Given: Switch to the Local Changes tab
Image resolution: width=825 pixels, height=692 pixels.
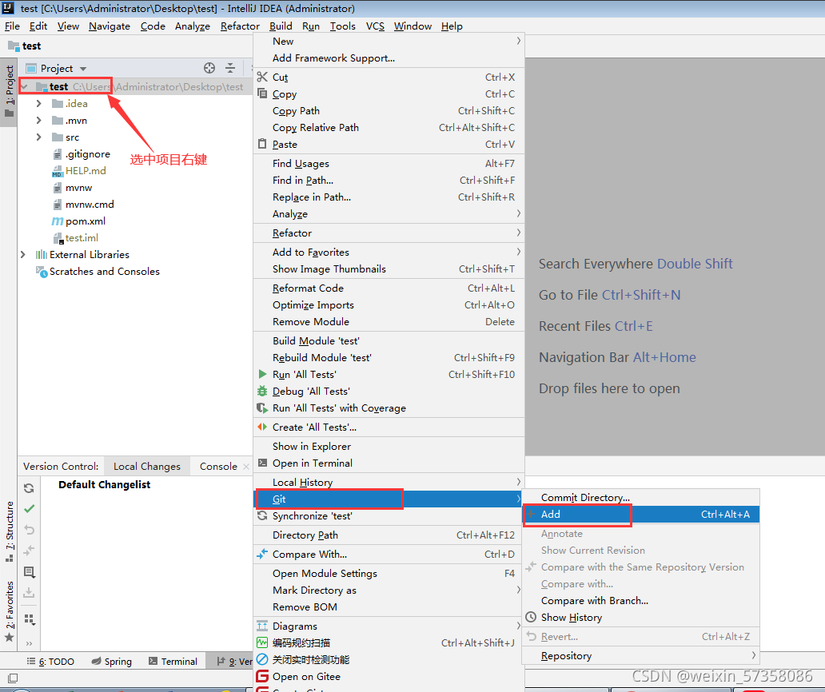Looking at the screenshot, I should [147, 467].
